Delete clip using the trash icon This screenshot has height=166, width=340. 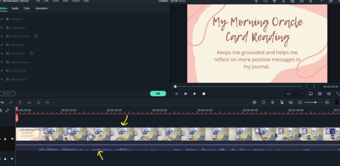pyautogui.click(x=20, y=102)
